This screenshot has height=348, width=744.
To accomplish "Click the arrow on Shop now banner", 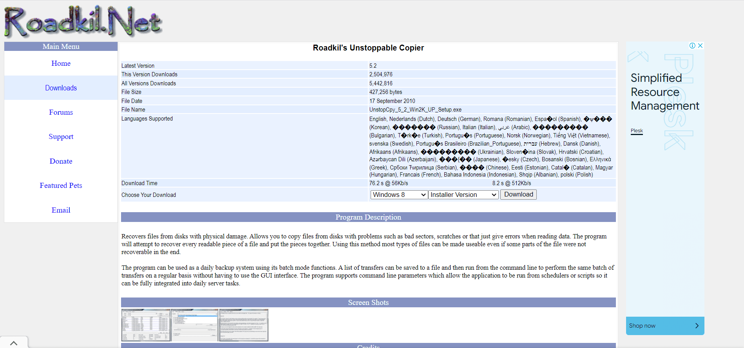I will point(697,326).
